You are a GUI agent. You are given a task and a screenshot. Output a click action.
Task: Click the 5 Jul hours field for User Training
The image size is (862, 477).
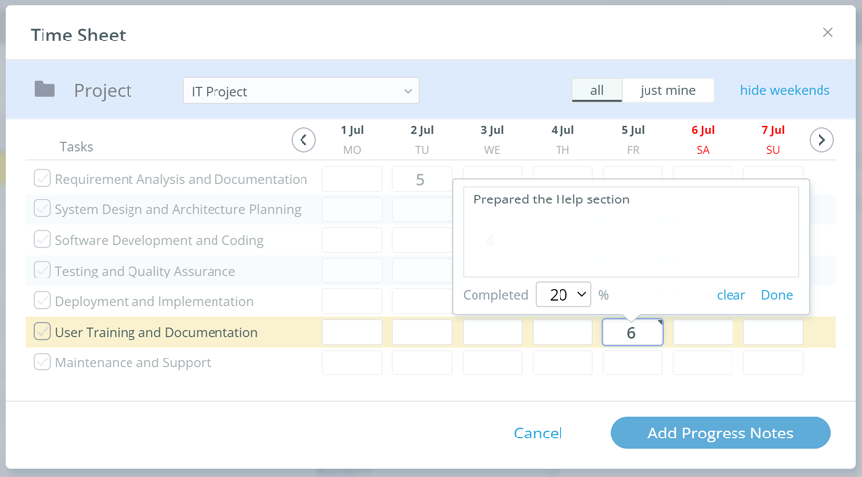[633, 333]
